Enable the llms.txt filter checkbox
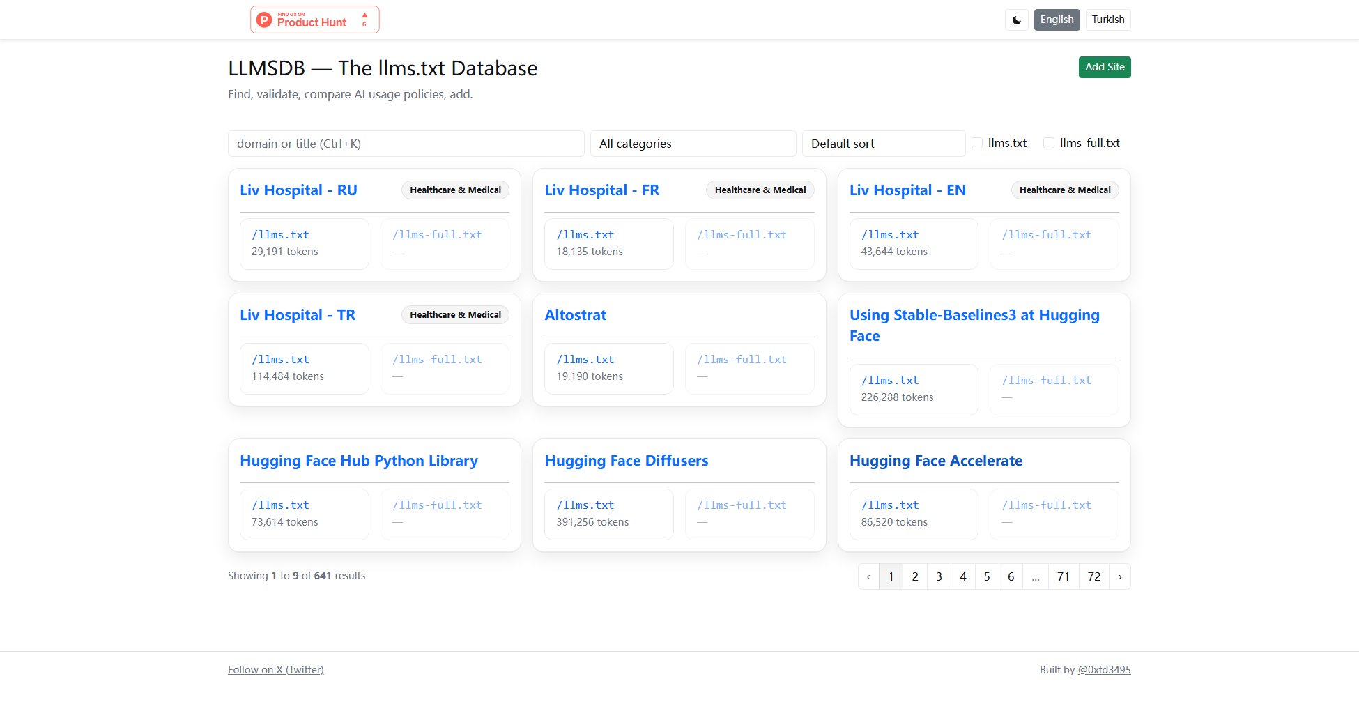The image size is (1359, 718). pos(977,143)
